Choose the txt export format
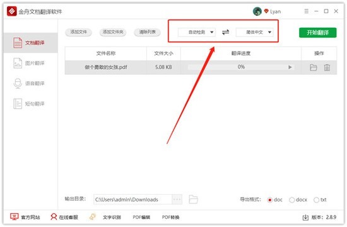This screenshot has width=347, height=227. [x=316, y=200]
